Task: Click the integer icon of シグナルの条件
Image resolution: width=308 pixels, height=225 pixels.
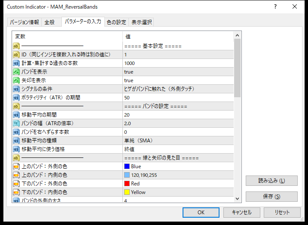Action: pyautogui.click(x=16, y=89)
